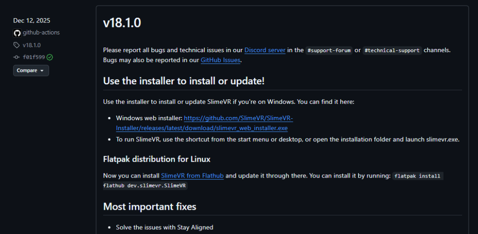Open the Discord server link
Screen dimensions: 478x234
click(265, 50)
